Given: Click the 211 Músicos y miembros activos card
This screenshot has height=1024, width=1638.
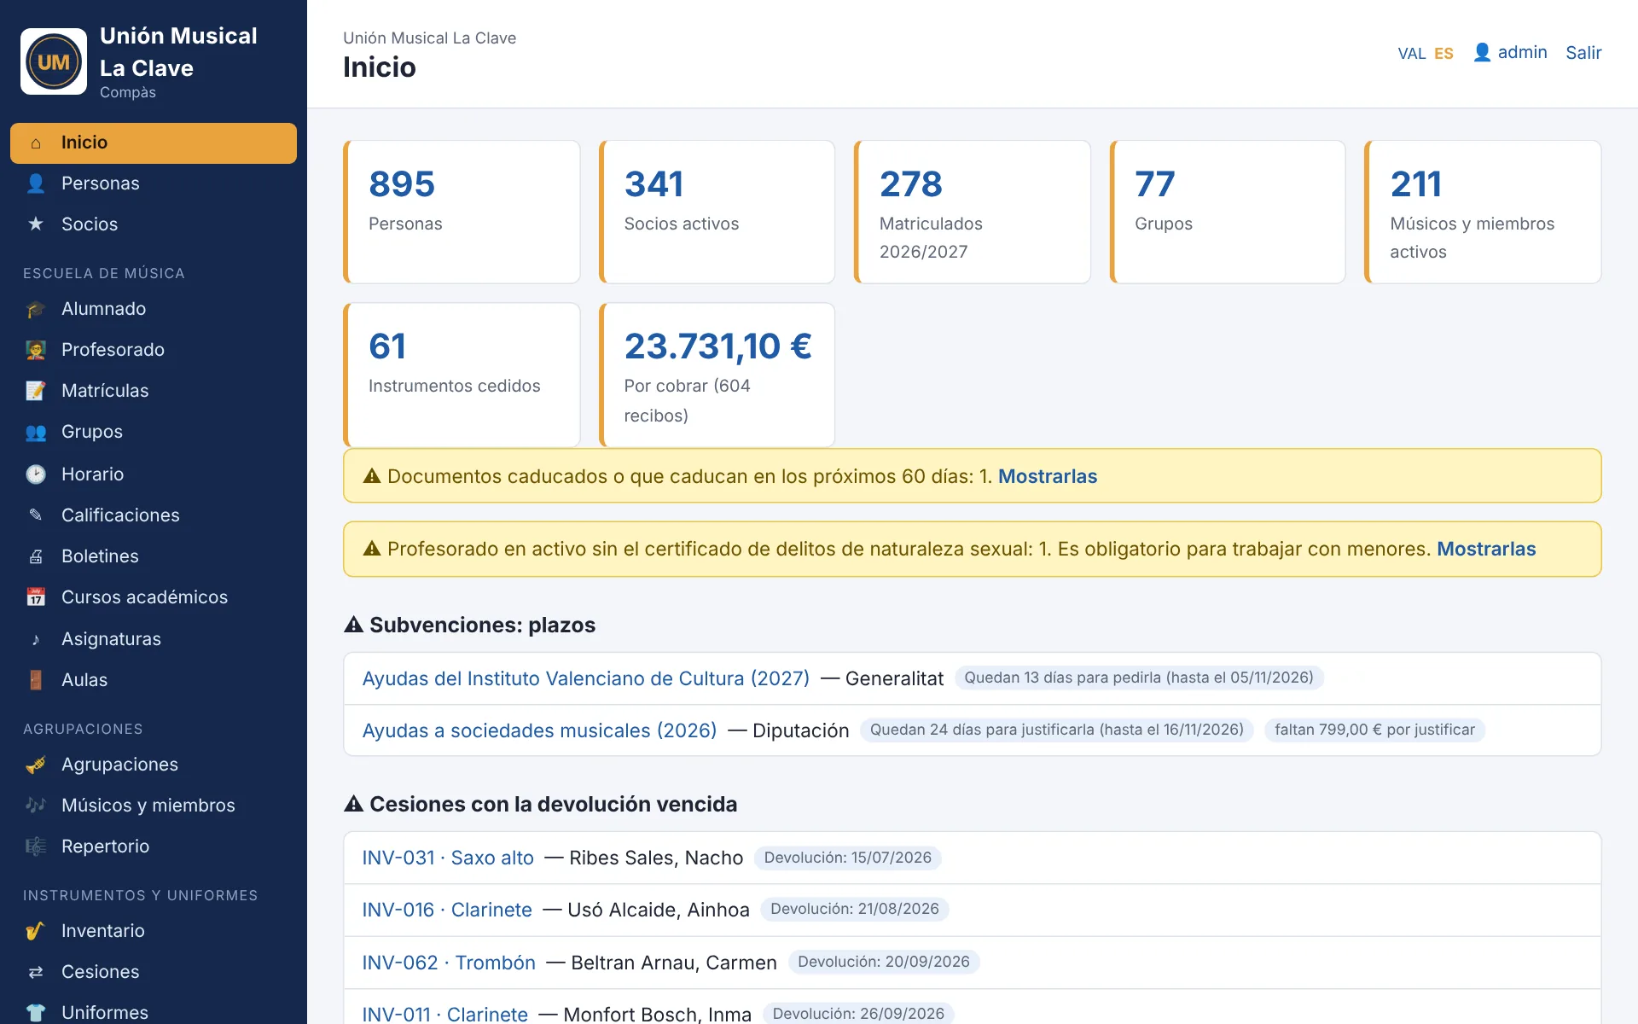Looking at the screenshot, I should tap(1483, 212).
